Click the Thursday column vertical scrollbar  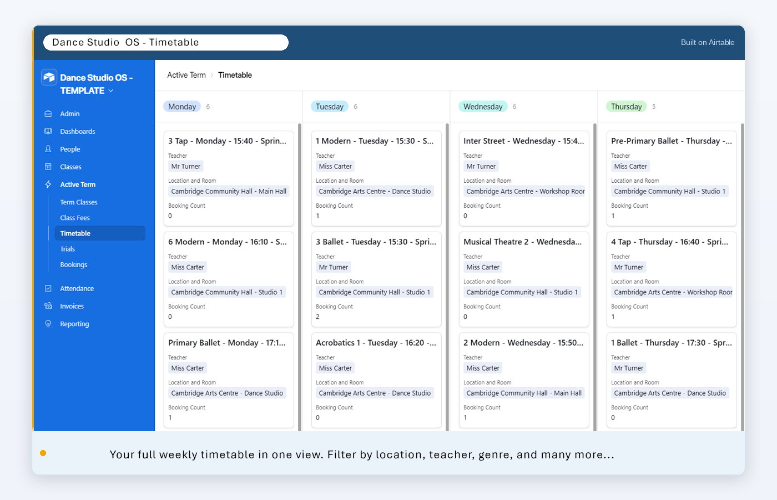click(x=743, y=277)
